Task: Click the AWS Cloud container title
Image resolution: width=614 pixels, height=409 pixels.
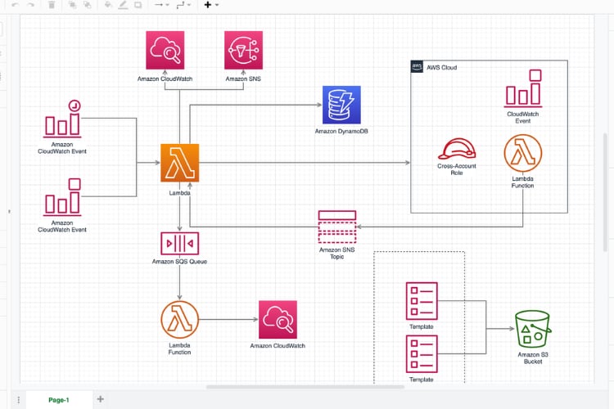Action: 442,67
